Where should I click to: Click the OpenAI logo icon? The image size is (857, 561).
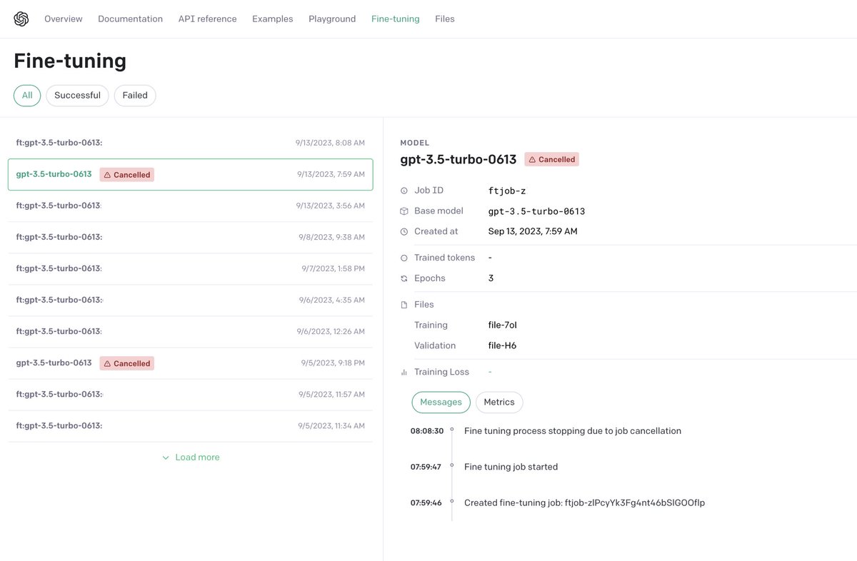[21, 19]
